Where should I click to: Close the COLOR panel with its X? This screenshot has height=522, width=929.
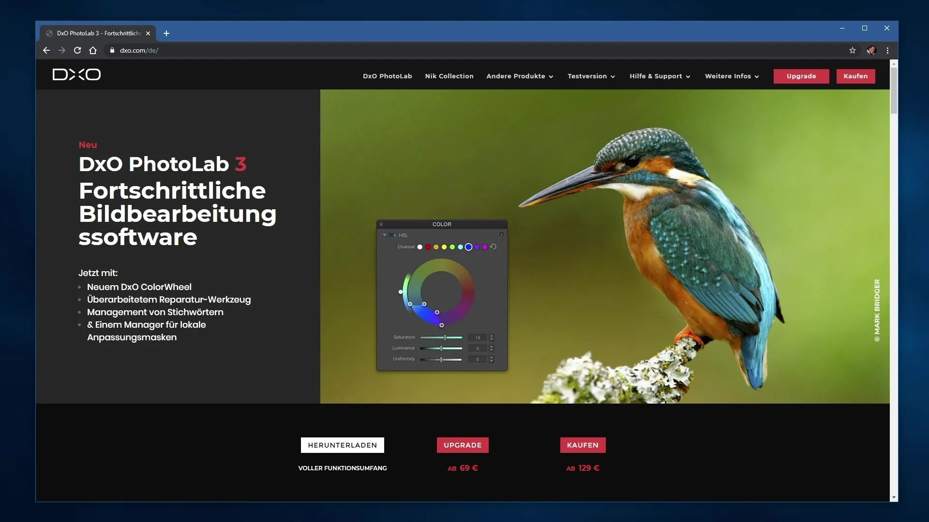click(381, 224)
